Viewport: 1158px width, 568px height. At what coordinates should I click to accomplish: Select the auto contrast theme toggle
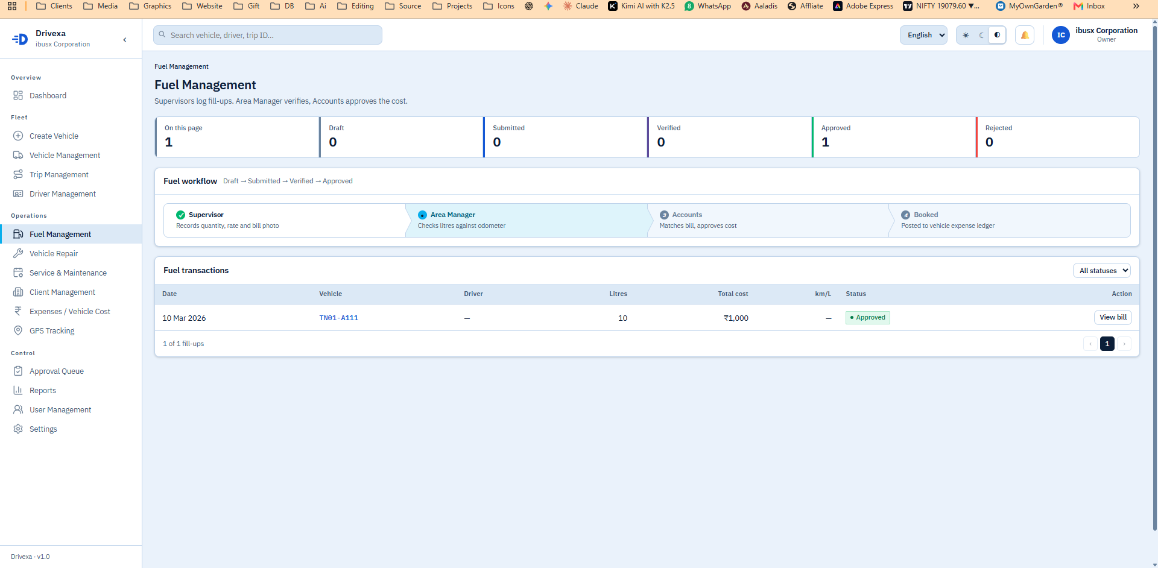tap(997, 35)
